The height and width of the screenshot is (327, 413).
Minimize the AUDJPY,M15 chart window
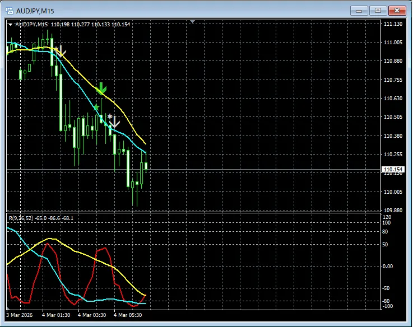click(x=359, y=11)
